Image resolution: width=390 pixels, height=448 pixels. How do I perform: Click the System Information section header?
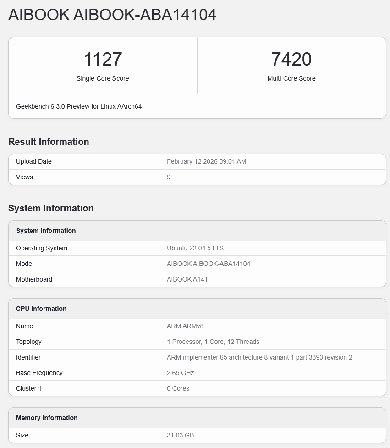pyautogui.click(x=51, y=208)
